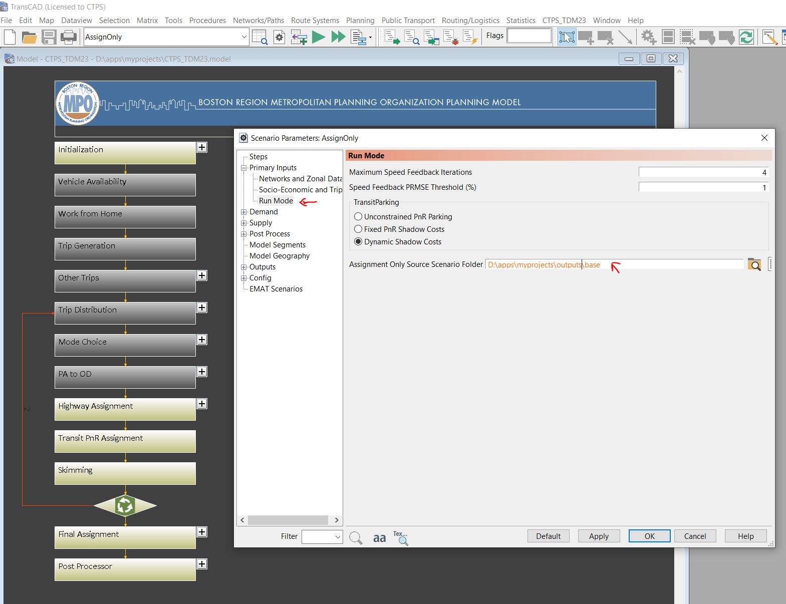Select Networks and Zonal Data tree item
Screen dimensions: 786x604
[x=301, y=179]
